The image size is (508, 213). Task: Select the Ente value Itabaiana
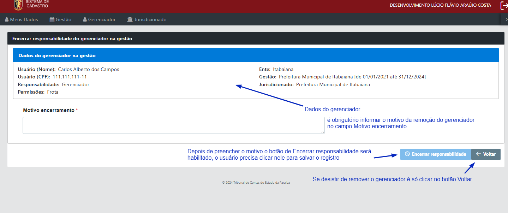click(283, 69)
